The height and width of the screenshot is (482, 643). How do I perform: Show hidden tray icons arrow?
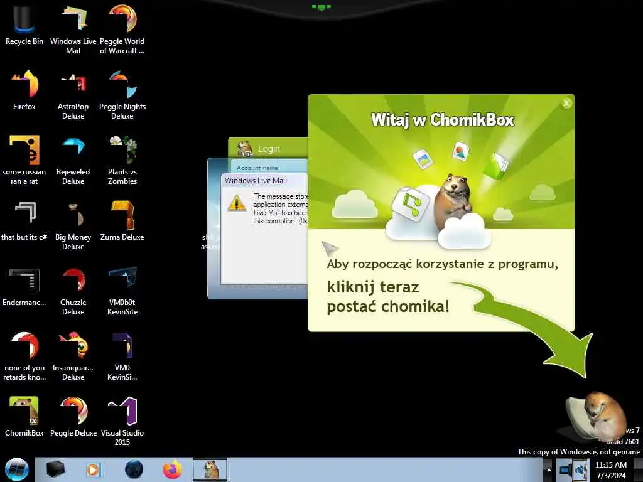(x=549, y=469)
